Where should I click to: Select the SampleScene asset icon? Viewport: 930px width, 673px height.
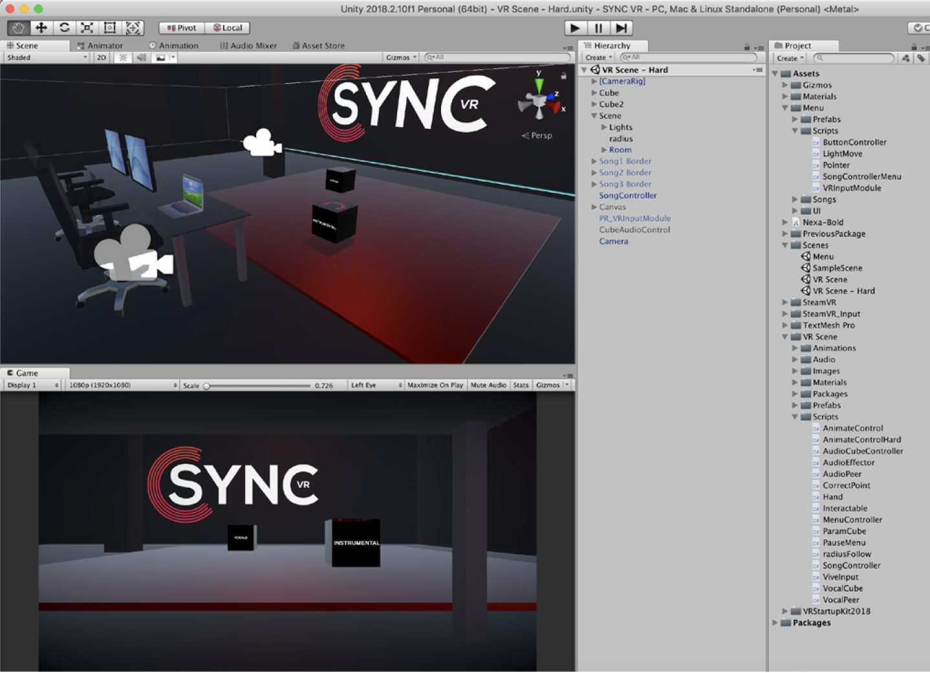click(x=806, y=268)
